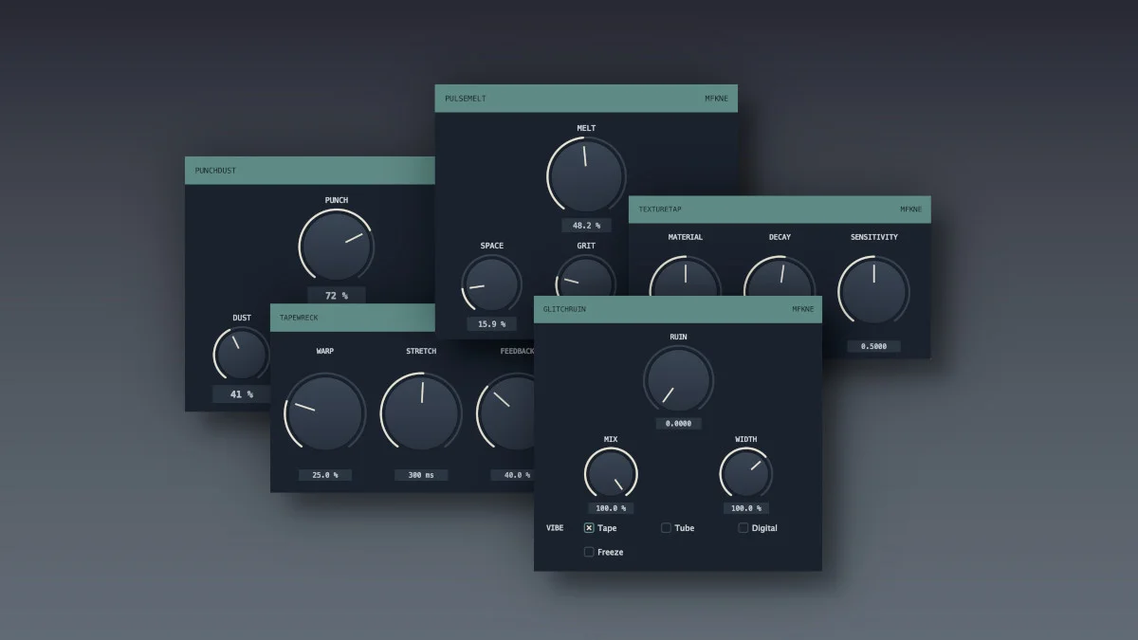This screenshot has height=640, width=1138.
Task: Click the Warp value field 25.0 %
Action: pos(325,475)
